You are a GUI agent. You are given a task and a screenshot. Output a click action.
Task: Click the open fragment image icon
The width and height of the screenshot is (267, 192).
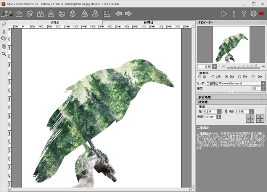pos(40,14)
